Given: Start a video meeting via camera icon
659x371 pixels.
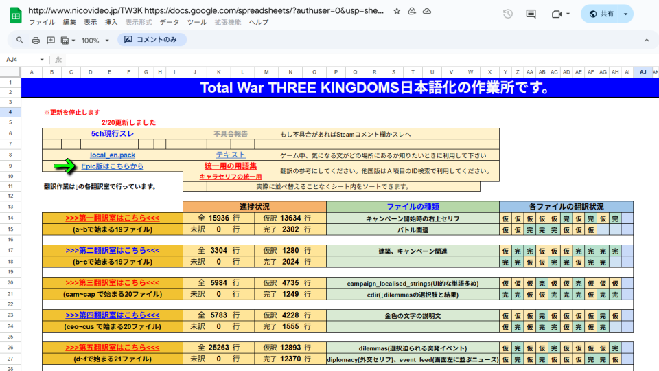Looking at the screenshot, I should (x=557, y=14).
